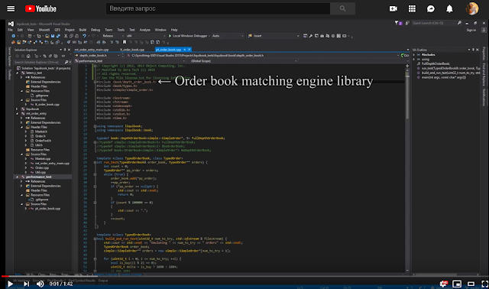
Task: Open the Server Explorer side tab
Action: [10, 57]
